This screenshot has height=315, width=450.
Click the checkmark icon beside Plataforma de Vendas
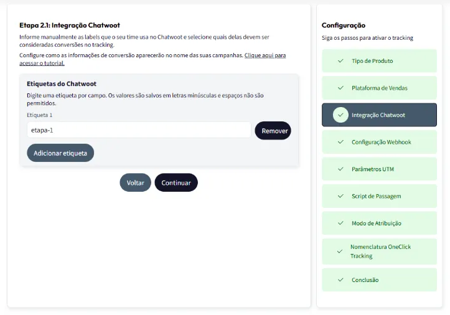340,88
